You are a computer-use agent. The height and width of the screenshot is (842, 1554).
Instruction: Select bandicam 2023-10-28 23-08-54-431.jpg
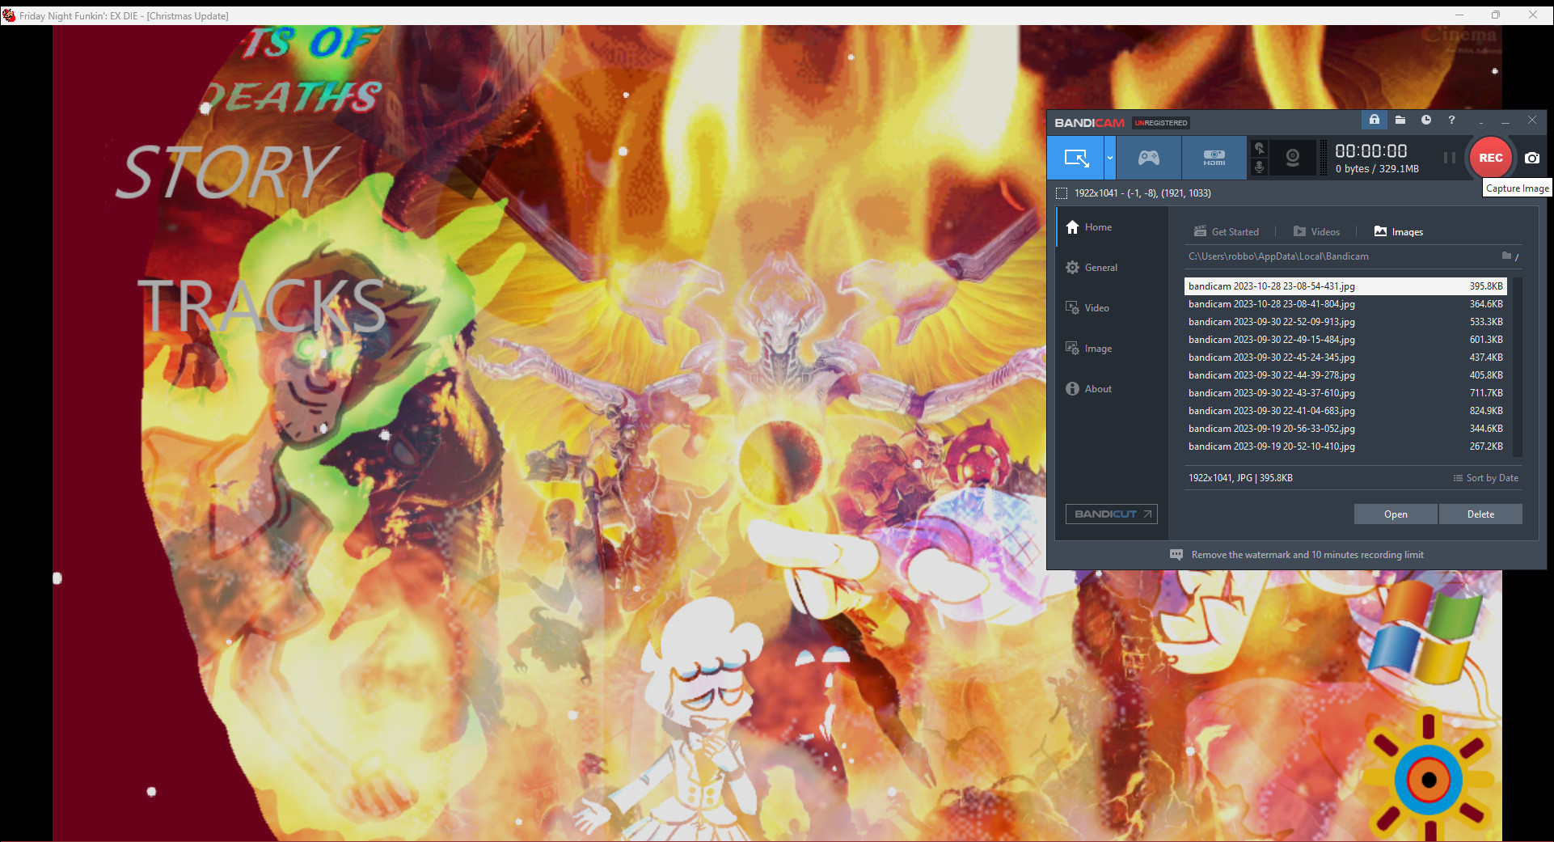(x=1345, y=286)
